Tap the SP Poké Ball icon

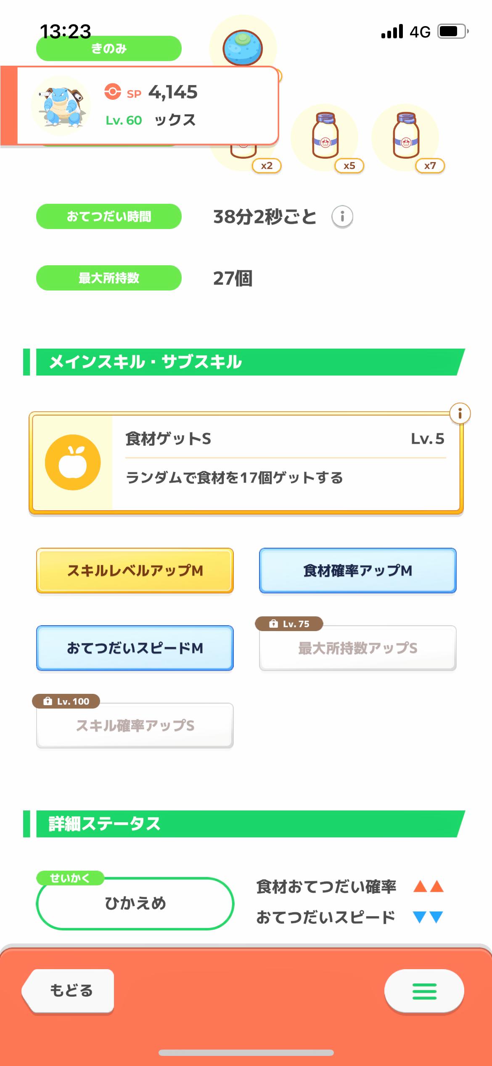(113, 92)
